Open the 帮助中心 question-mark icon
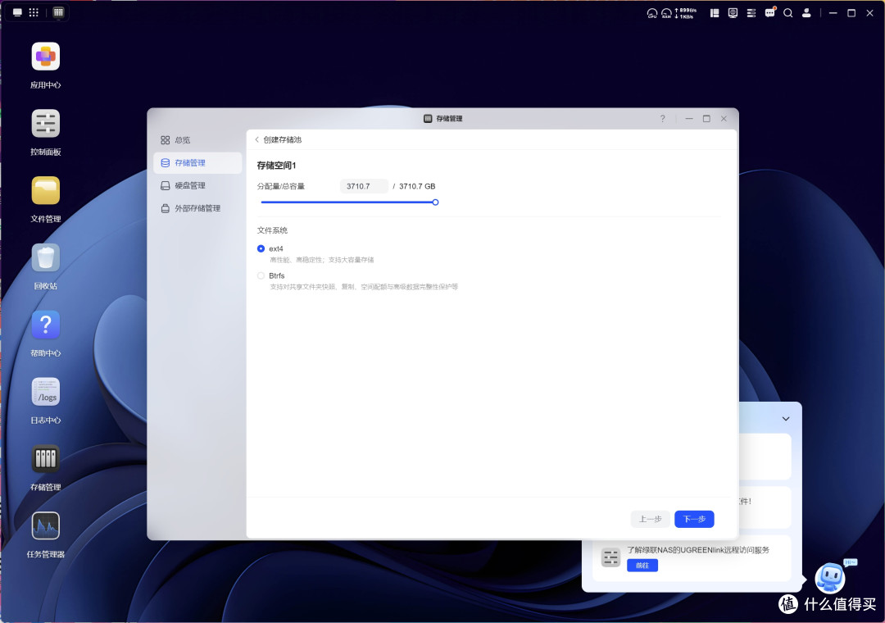The width and height of the screenshot is (885, 623). (x=46, y=325)
